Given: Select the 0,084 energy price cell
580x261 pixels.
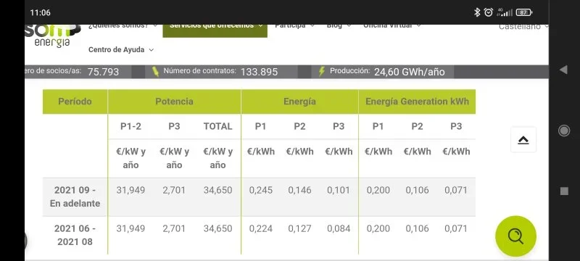Looking at the screenshot, I should [339, 228].
